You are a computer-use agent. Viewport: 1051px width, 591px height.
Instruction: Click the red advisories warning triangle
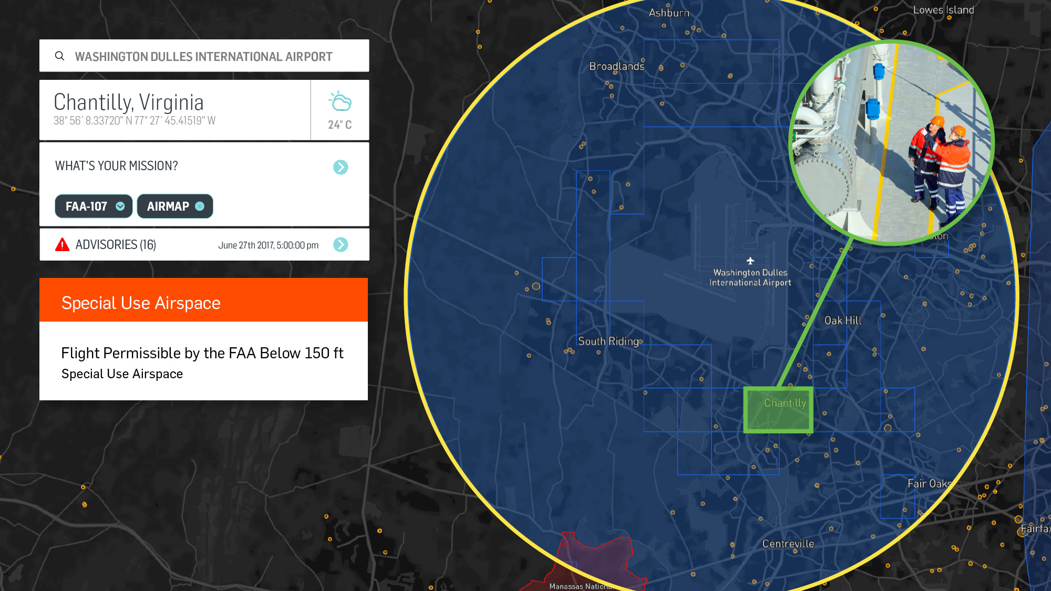pos(62,244)
